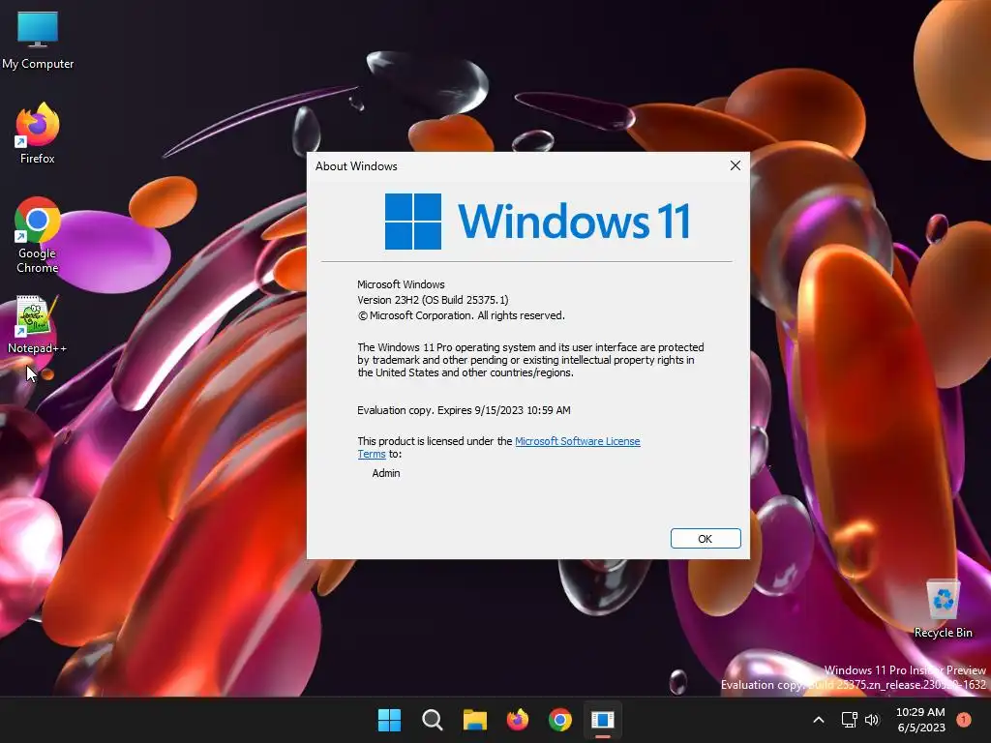Image resolution: width=991 pixels, height=743 pixels.
Task: Open Search from the taskbar
Action: [x=433, y=720]
